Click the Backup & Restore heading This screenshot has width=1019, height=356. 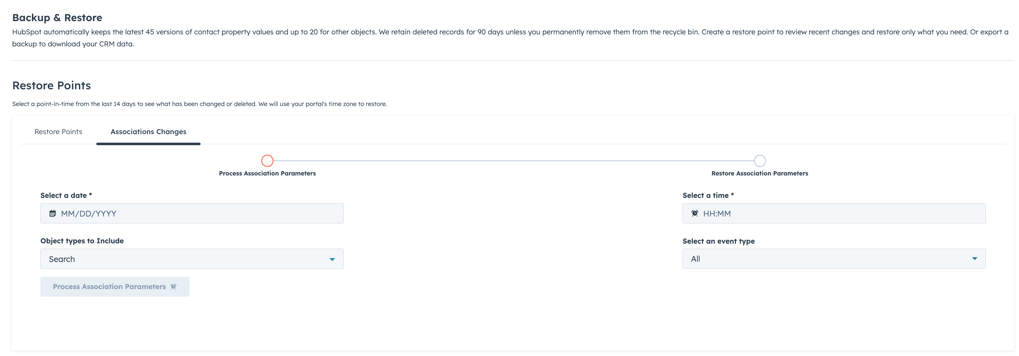point(57,18)
